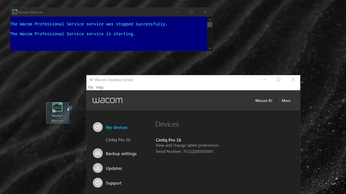Open the Backup settings cloud icon
Image resolution: width=346 pixels, height=194 pixels.
[98, 153]
